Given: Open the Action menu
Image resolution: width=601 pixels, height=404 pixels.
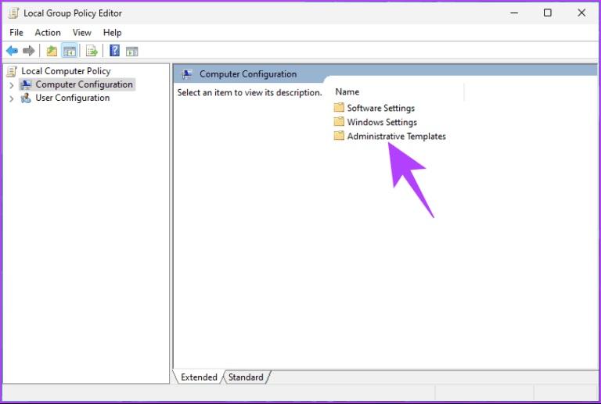Looking at the screenshot, I should pyautogui.click(x=48, y=33).
